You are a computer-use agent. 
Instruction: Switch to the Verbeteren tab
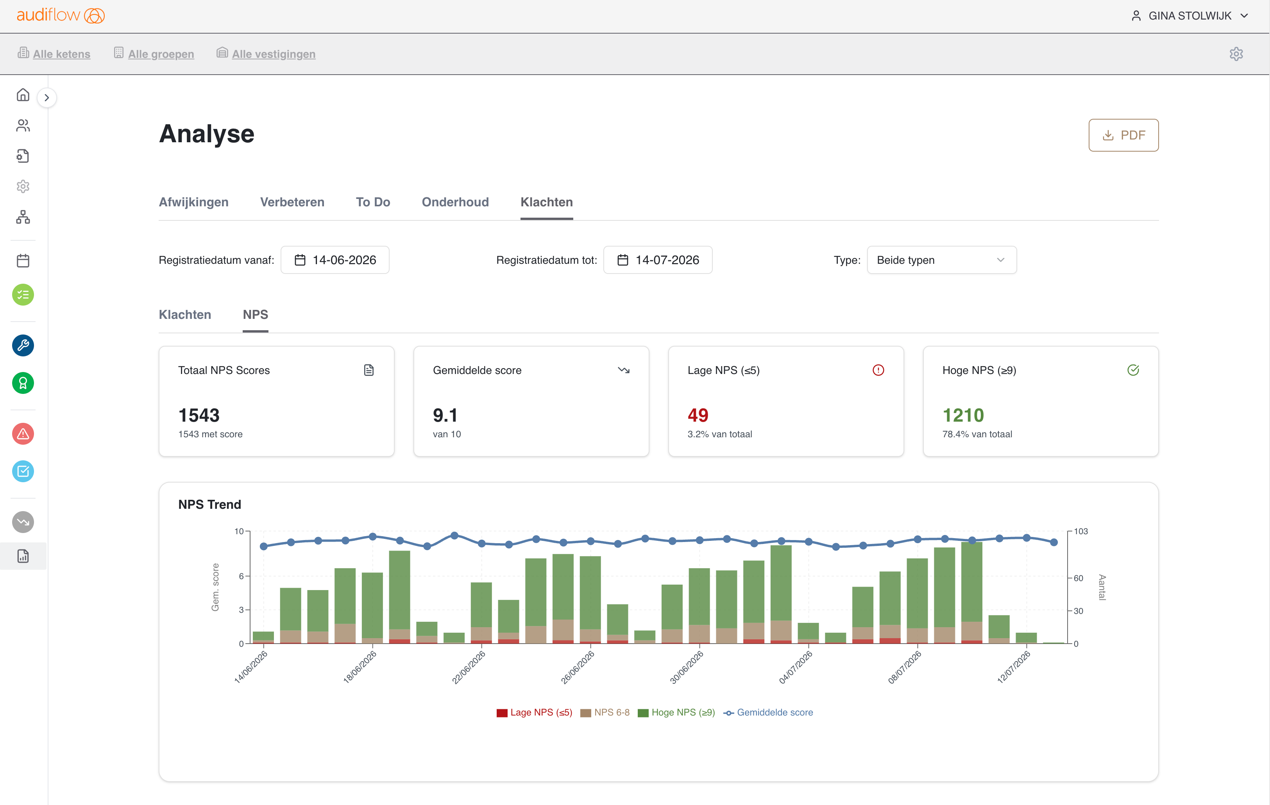292,202
